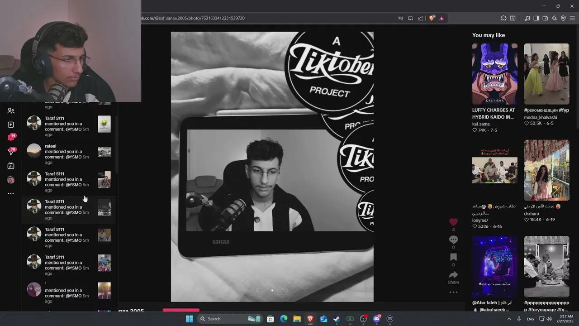This screenshot has width=579, height=326.
Task: Open rateel's profile avatar in notifications
Action: pos(34,150)
